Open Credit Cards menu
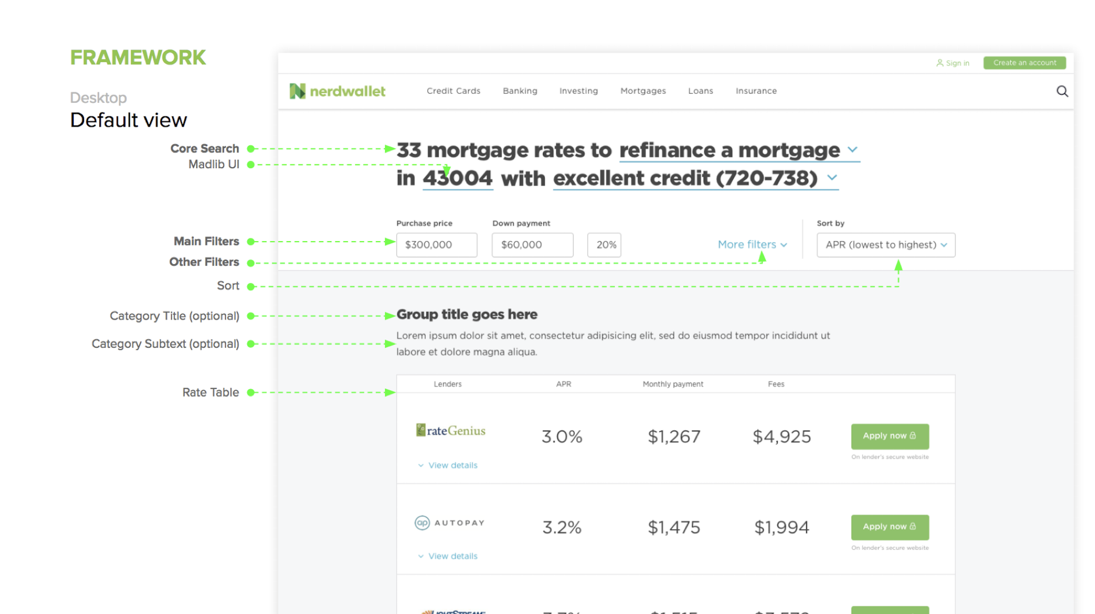Screen dimensions: 1095x614 click(x=453, y=91)
